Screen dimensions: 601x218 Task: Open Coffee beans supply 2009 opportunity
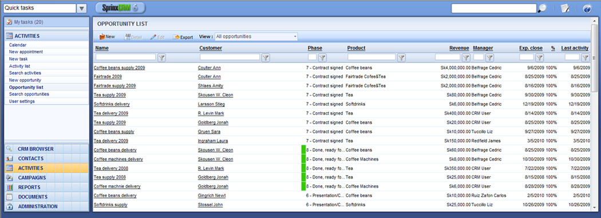[119, 68]
